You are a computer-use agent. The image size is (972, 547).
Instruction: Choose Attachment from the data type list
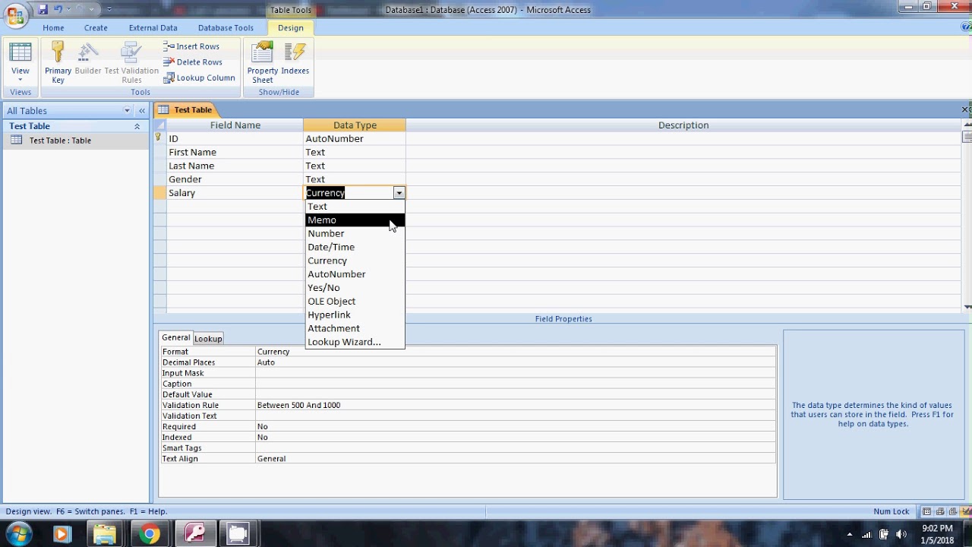pyautogui.click(x=355, y=329)
